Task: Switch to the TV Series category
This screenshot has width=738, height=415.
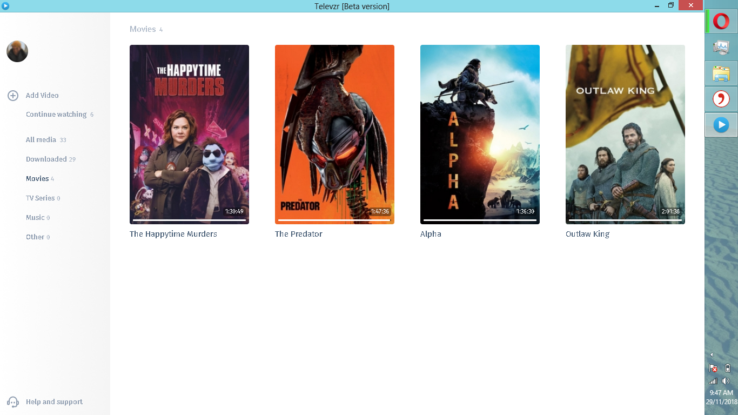Action: click(41, 198)
